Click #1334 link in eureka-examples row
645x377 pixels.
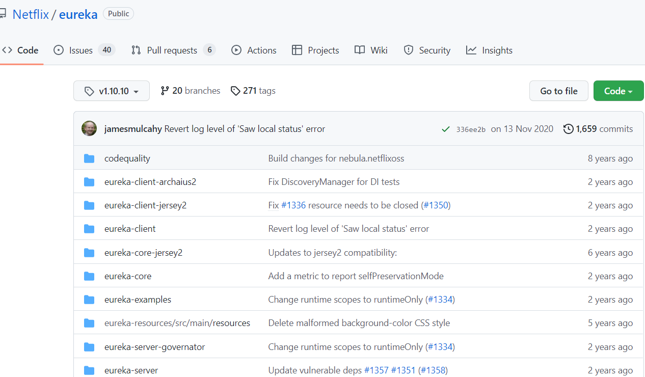click(x=440, y=300)
